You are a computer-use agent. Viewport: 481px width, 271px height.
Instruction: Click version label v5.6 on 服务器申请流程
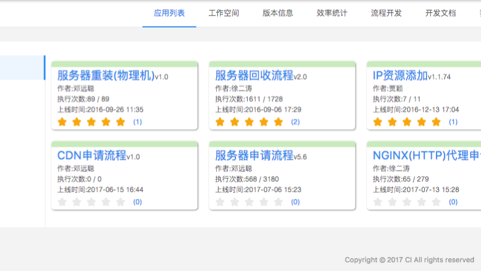(301, 157)
